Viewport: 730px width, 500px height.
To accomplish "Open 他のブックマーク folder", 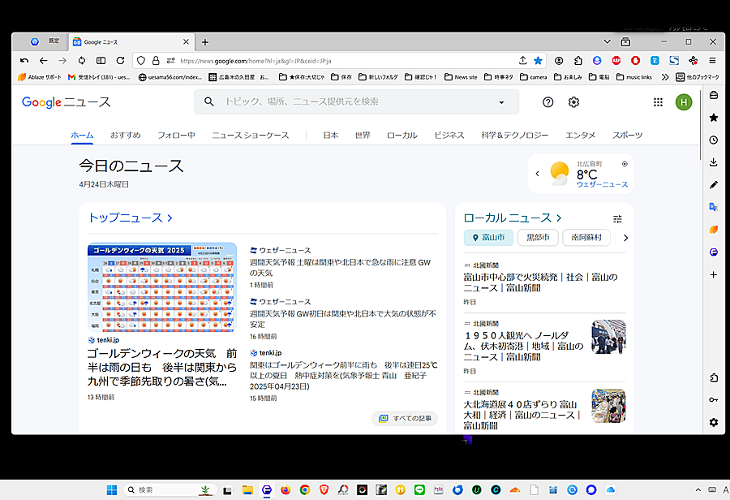I will [x=698, y=77].
